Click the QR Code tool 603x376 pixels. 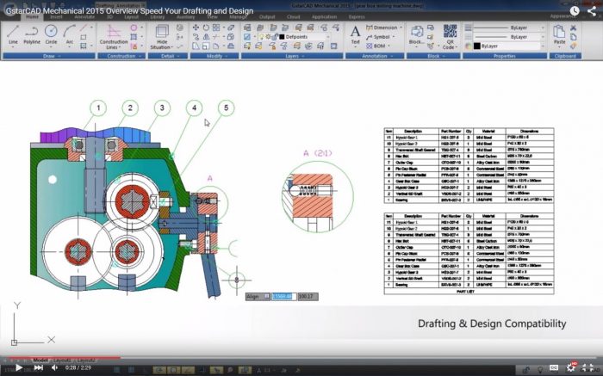click(450, 36)
